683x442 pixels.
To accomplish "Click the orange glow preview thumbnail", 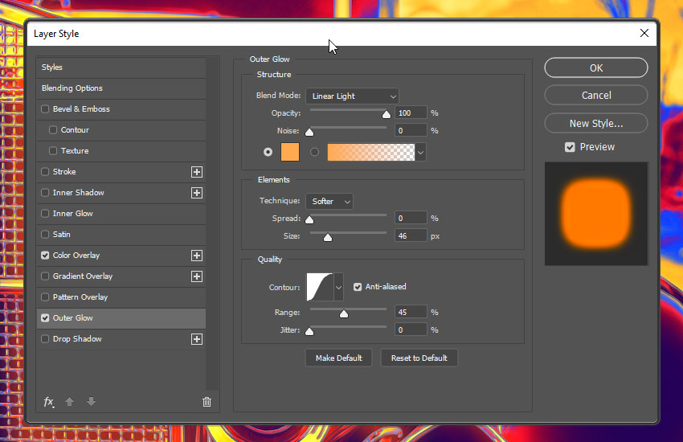I will click(596, 214).
